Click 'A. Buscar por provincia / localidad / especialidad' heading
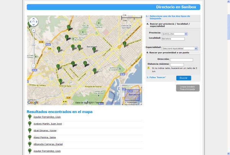The image size is (230, 155). [168, 25]
